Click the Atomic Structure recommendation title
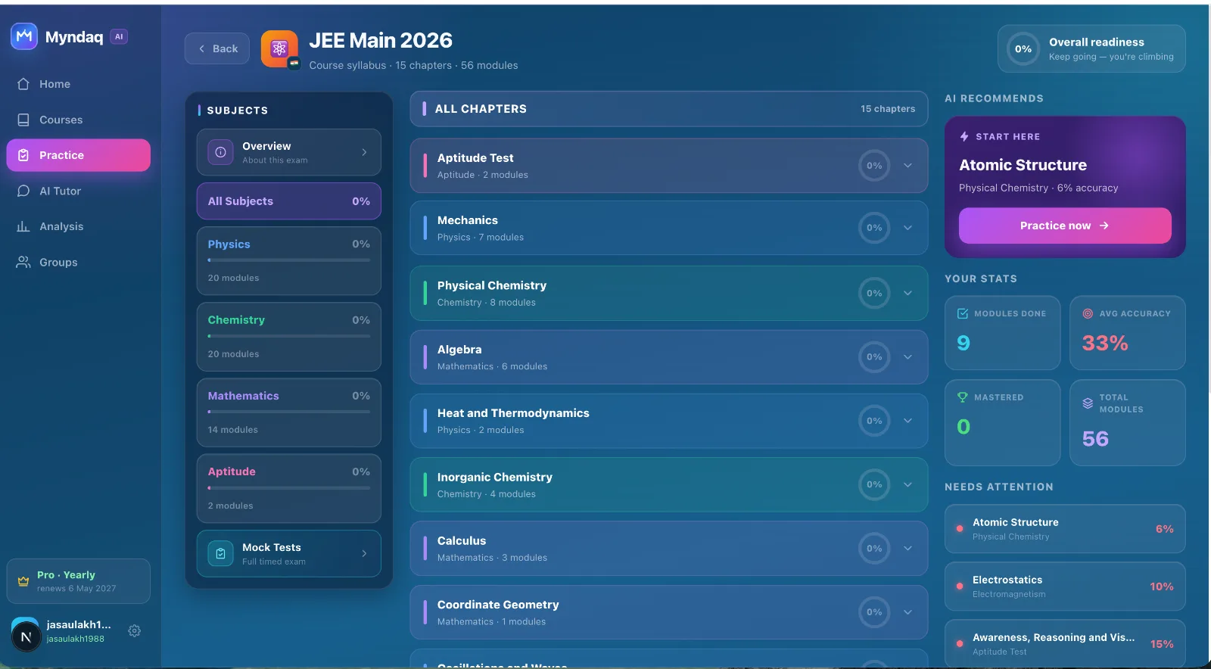1211x669 pixels. tap(1023, 165)
